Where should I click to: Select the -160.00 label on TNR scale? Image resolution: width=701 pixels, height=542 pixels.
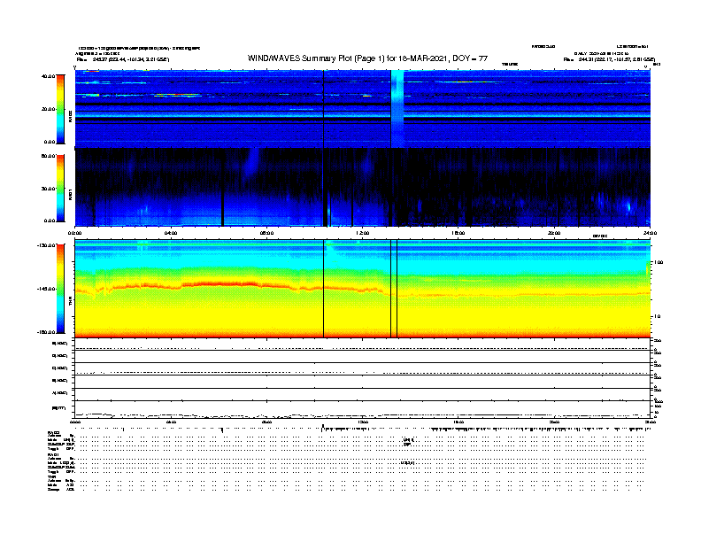click(46, 332)
